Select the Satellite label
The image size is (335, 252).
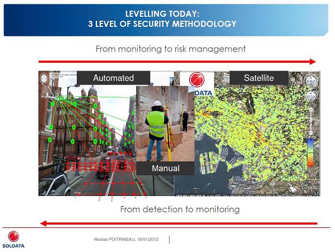click(259, 78)
